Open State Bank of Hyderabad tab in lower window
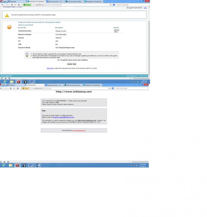 pos(93,85)
